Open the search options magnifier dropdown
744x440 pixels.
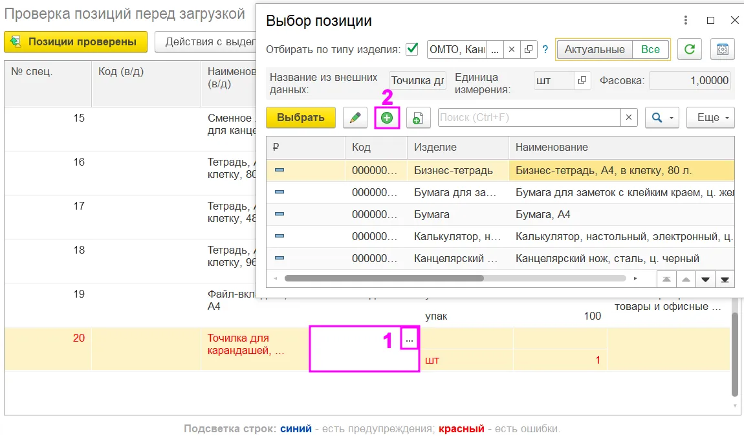coord(662,118)
